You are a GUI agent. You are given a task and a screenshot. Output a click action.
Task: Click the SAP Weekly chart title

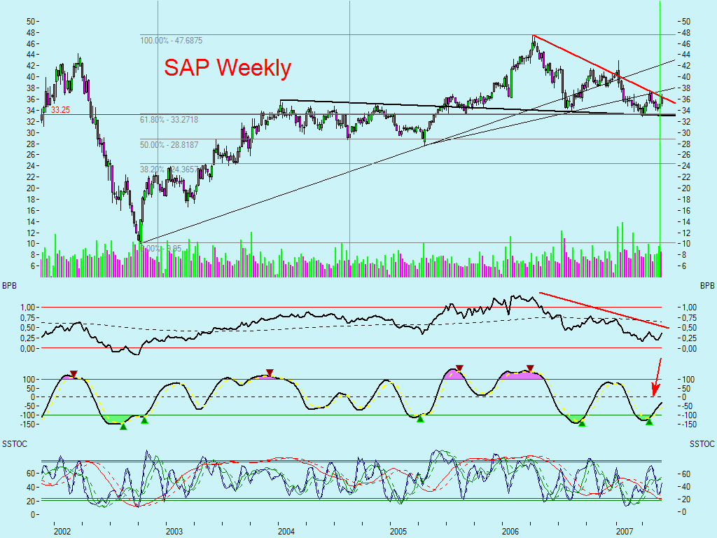point(228,69)
